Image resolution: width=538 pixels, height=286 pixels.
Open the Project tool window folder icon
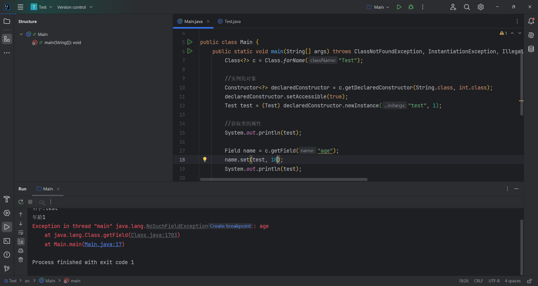click(x=7, y=21)
